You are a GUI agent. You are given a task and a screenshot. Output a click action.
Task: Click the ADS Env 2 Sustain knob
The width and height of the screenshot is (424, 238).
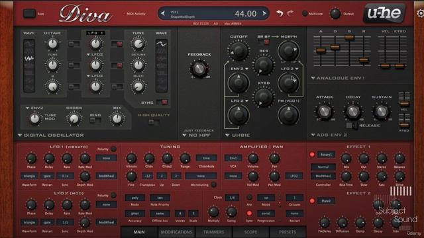tap(382, 111)
